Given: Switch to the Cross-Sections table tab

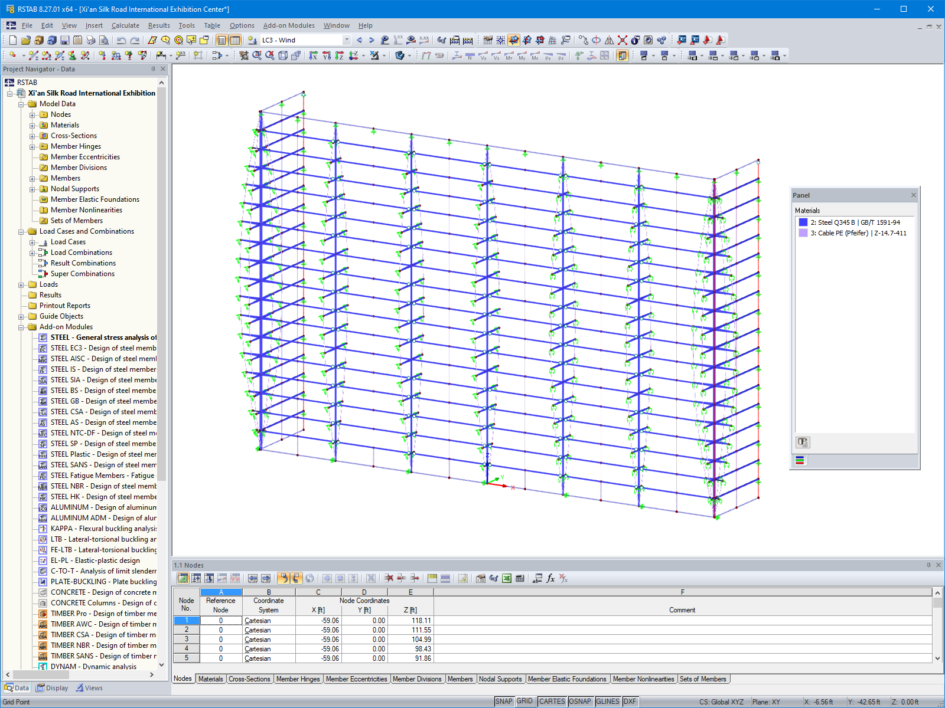Looking at the screenshot, I should [x=249, y=679].
